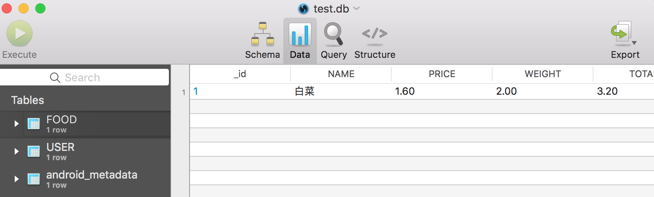The height and width of the screenshot is (197, 654).
Task: Select the cell containing 白菜
Action: 305,91
